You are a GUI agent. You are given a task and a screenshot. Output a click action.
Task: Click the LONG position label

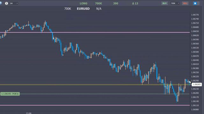[x=84, y=3]
